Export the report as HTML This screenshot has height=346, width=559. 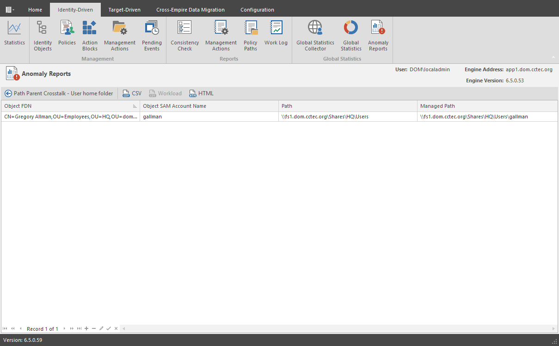[201, 93]
